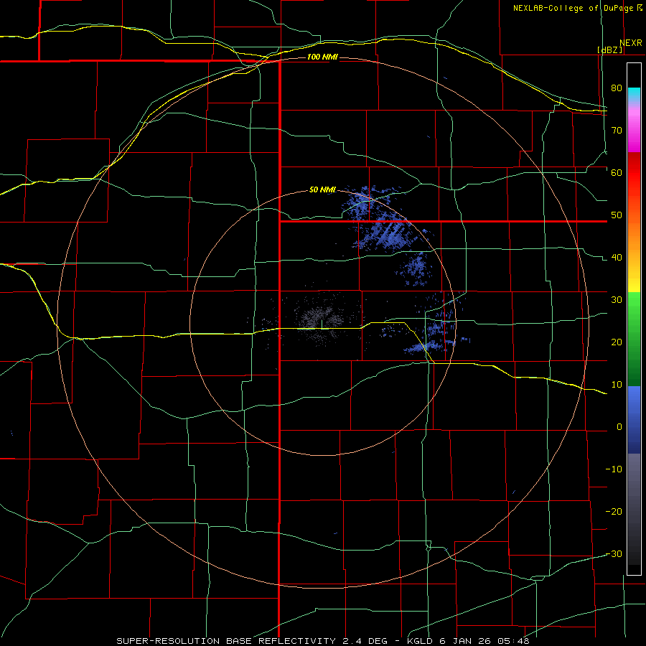The width and height of the screenshot is (646, 646).
Task: Click the "50 NMI" range ring label
Action: pos(322,189)
